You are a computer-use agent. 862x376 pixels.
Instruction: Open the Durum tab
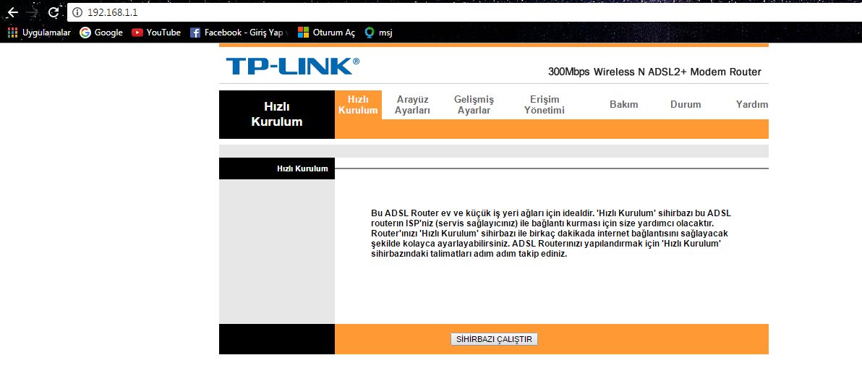pyautogui.click(x=686, y=104)
